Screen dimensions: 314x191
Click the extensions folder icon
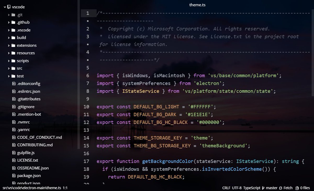point(13,45)
